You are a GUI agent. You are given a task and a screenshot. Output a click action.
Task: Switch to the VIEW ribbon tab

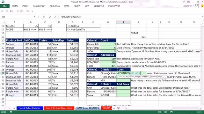point(87,6)
